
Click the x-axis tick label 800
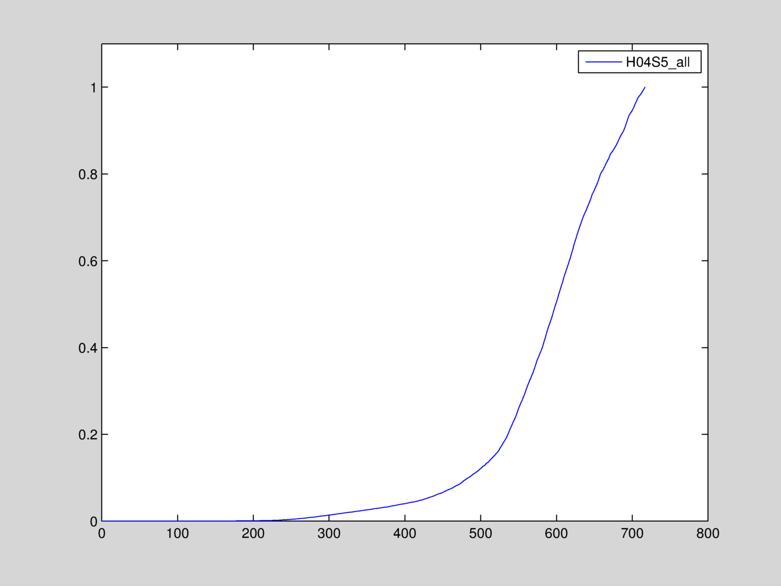[x=708, y=534]
